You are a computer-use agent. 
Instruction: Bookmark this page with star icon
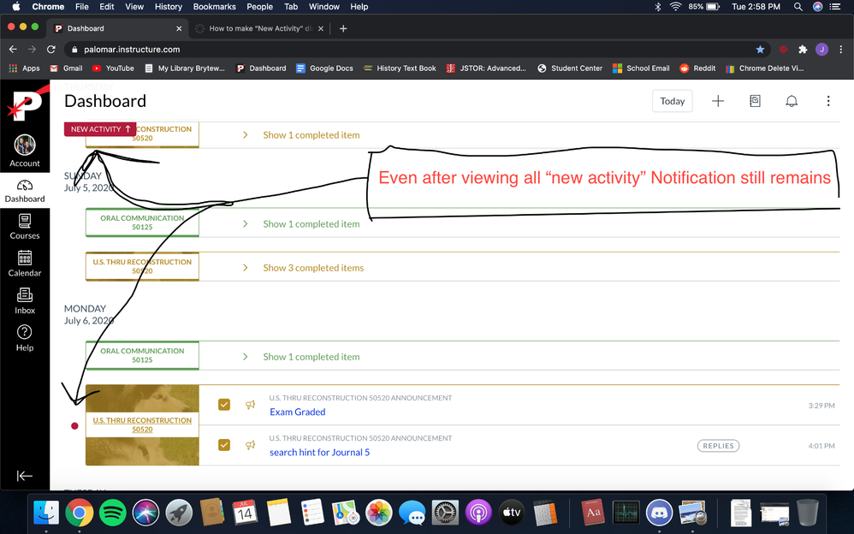tap(760, 50)
